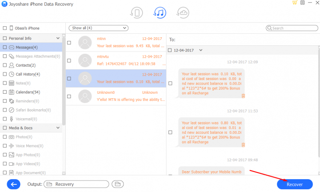Click the avatar of mtnn conversation
Image resolution: width=320 pixels, height=192 pixels.
(x=85, y=43)
